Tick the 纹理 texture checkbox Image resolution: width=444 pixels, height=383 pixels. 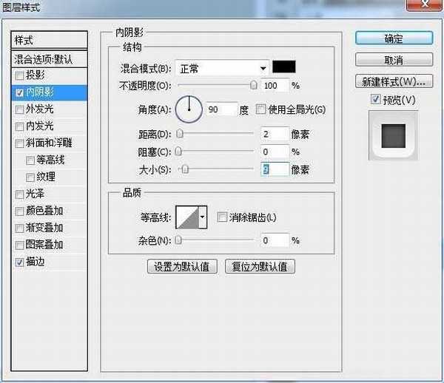click(30, 177)
